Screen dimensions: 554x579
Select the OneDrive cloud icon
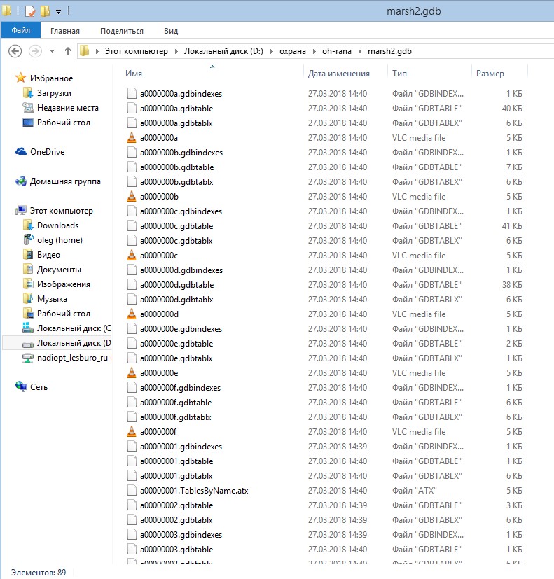[21, 152]
